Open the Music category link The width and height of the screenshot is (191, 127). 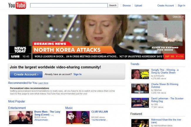point(69,108)
